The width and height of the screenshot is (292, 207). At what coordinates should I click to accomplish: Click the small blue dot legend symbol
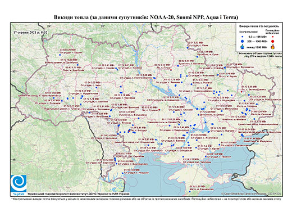pos(243,37)
